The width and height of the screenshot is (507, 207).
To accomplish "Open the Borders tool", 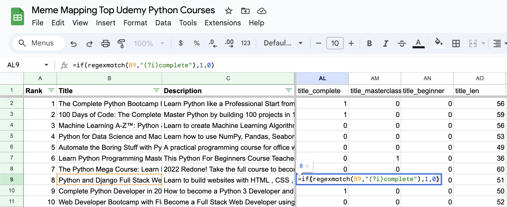I will point(456,43).
